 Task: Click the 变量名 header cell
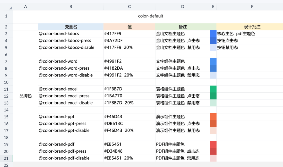click(70, 27)
